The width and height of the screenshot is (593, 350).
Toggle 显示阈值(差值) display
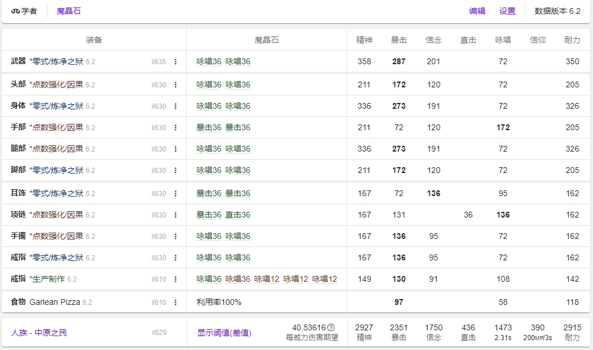[x=224, y=333]
